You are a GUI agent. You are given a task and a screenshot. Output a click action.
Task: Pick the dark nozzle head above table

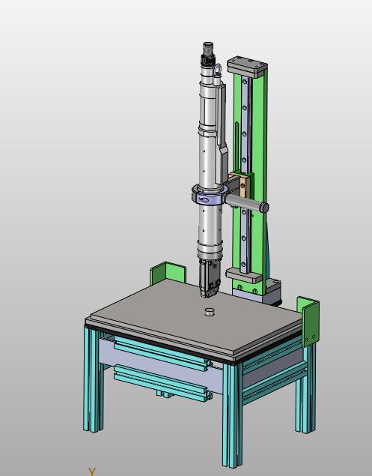click(x=209, y=278)
